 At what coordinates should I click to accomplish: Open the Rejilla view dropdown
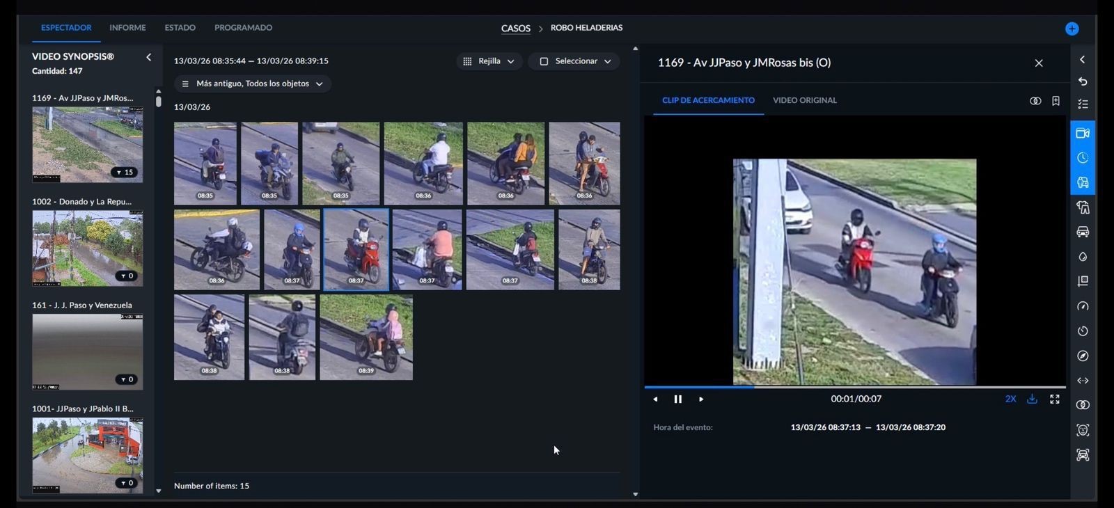pos(489,61)
